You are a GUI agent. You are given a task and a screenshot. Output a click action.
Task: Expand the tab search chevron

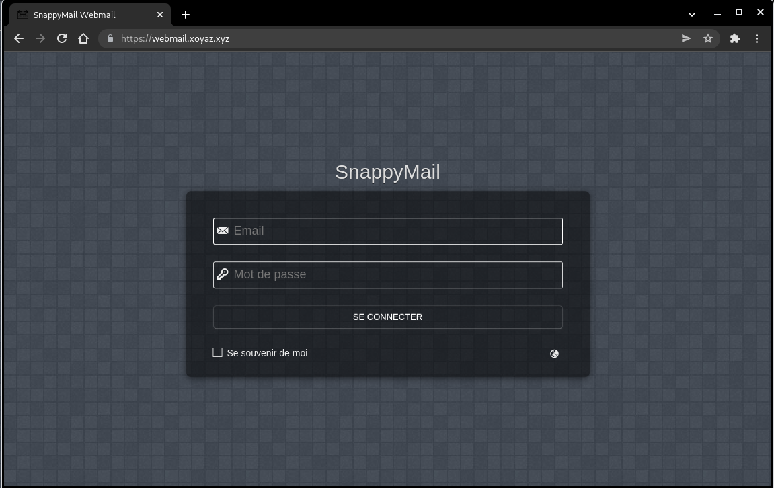[692, 14]
